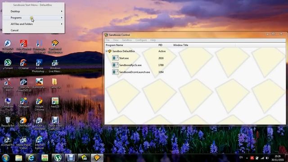Viewport: 288px width, 162px height.
Task: Select the Adobe Photoshop desktop icon
Action: pos(39,66)
